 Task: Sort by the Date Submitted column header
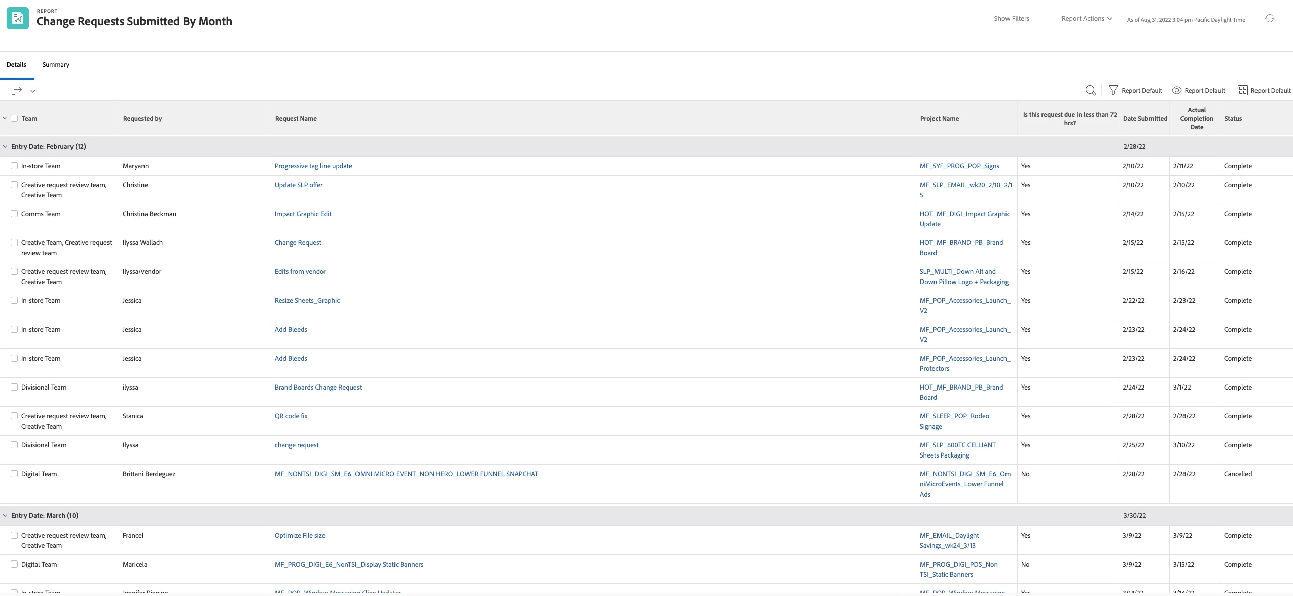[x=1144, y=119]
